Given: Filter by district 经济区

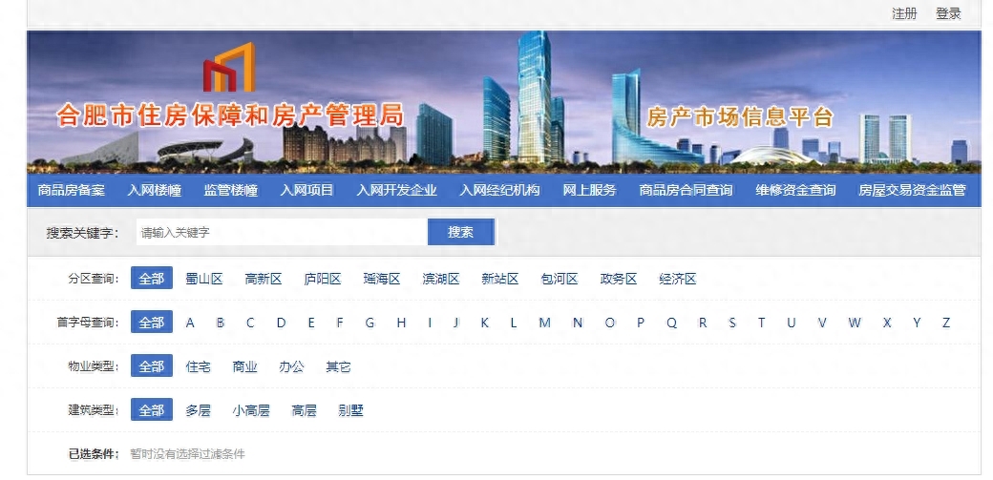Looking at the screenshot, I should (678, 279).
